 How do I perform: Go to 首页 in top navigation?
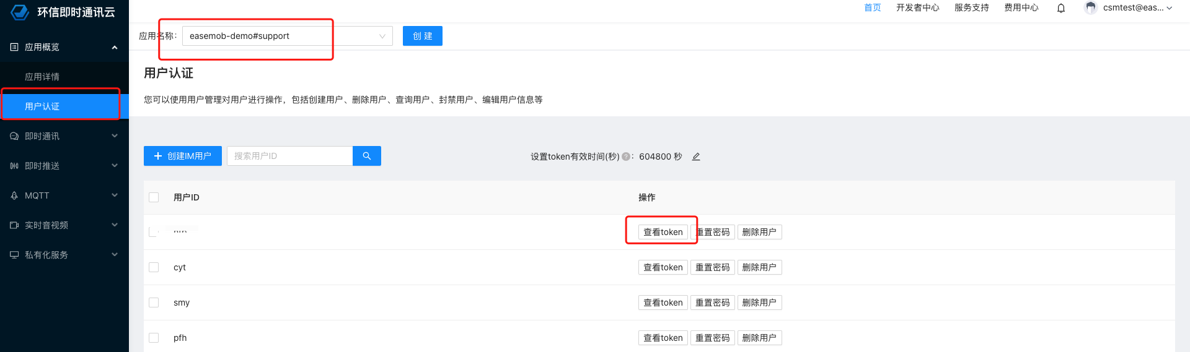pos(873,7)
